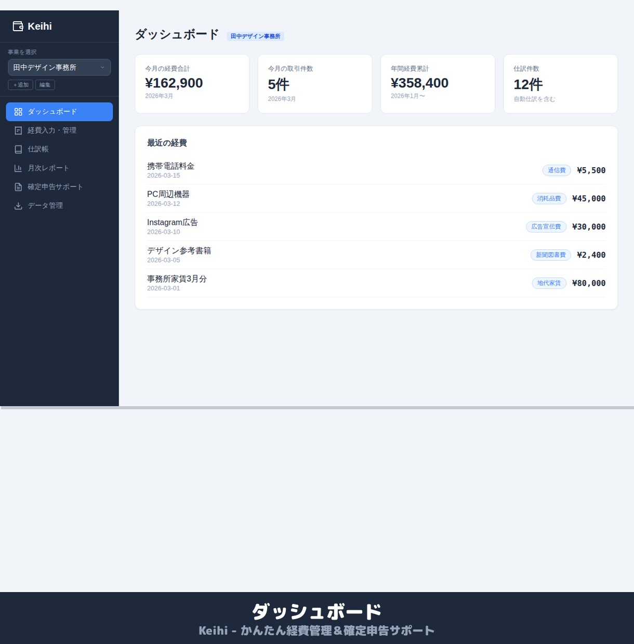The image size is (634, 644).
Task: Click the ¥80,000 amount
Action: pos(589,283)
